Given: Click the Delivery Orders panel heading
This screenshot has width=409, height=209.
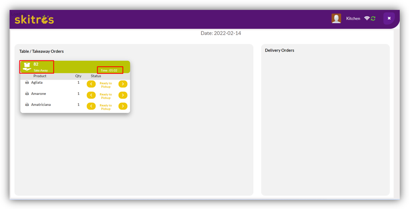Looking at the screenshot, I should coord(280,51).
